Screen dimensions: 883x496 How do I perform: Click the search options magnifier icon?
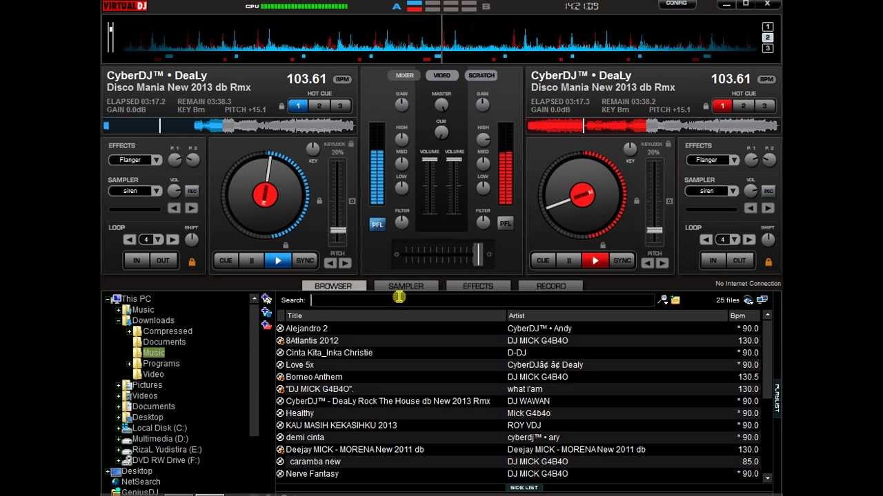coord(663,300)
